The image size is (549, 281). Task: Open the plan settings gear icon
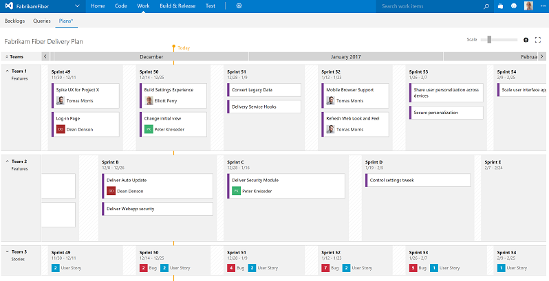point(526,40)
